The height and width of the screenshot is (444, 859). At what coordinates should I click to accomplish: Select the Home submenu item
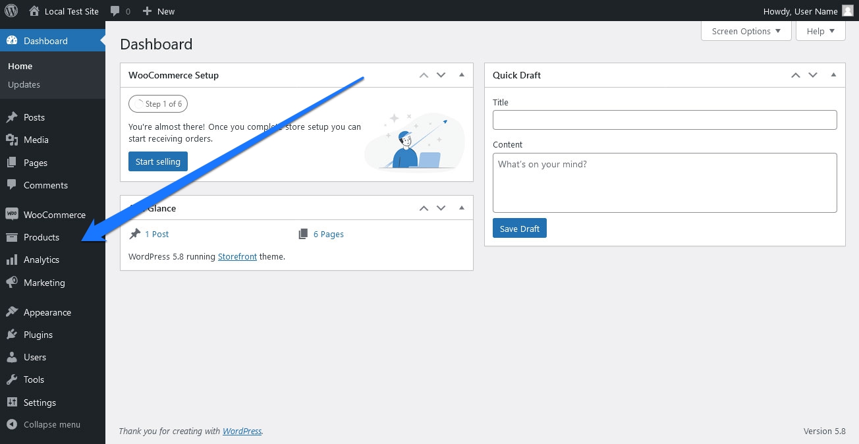20,66
